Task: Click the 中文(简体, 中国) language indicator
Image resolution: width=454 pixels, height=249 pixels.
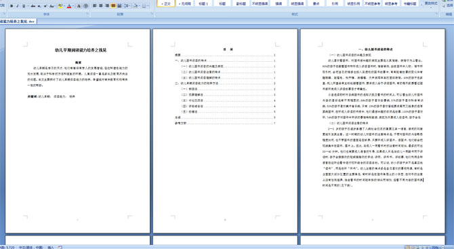Action: (31, 247)
